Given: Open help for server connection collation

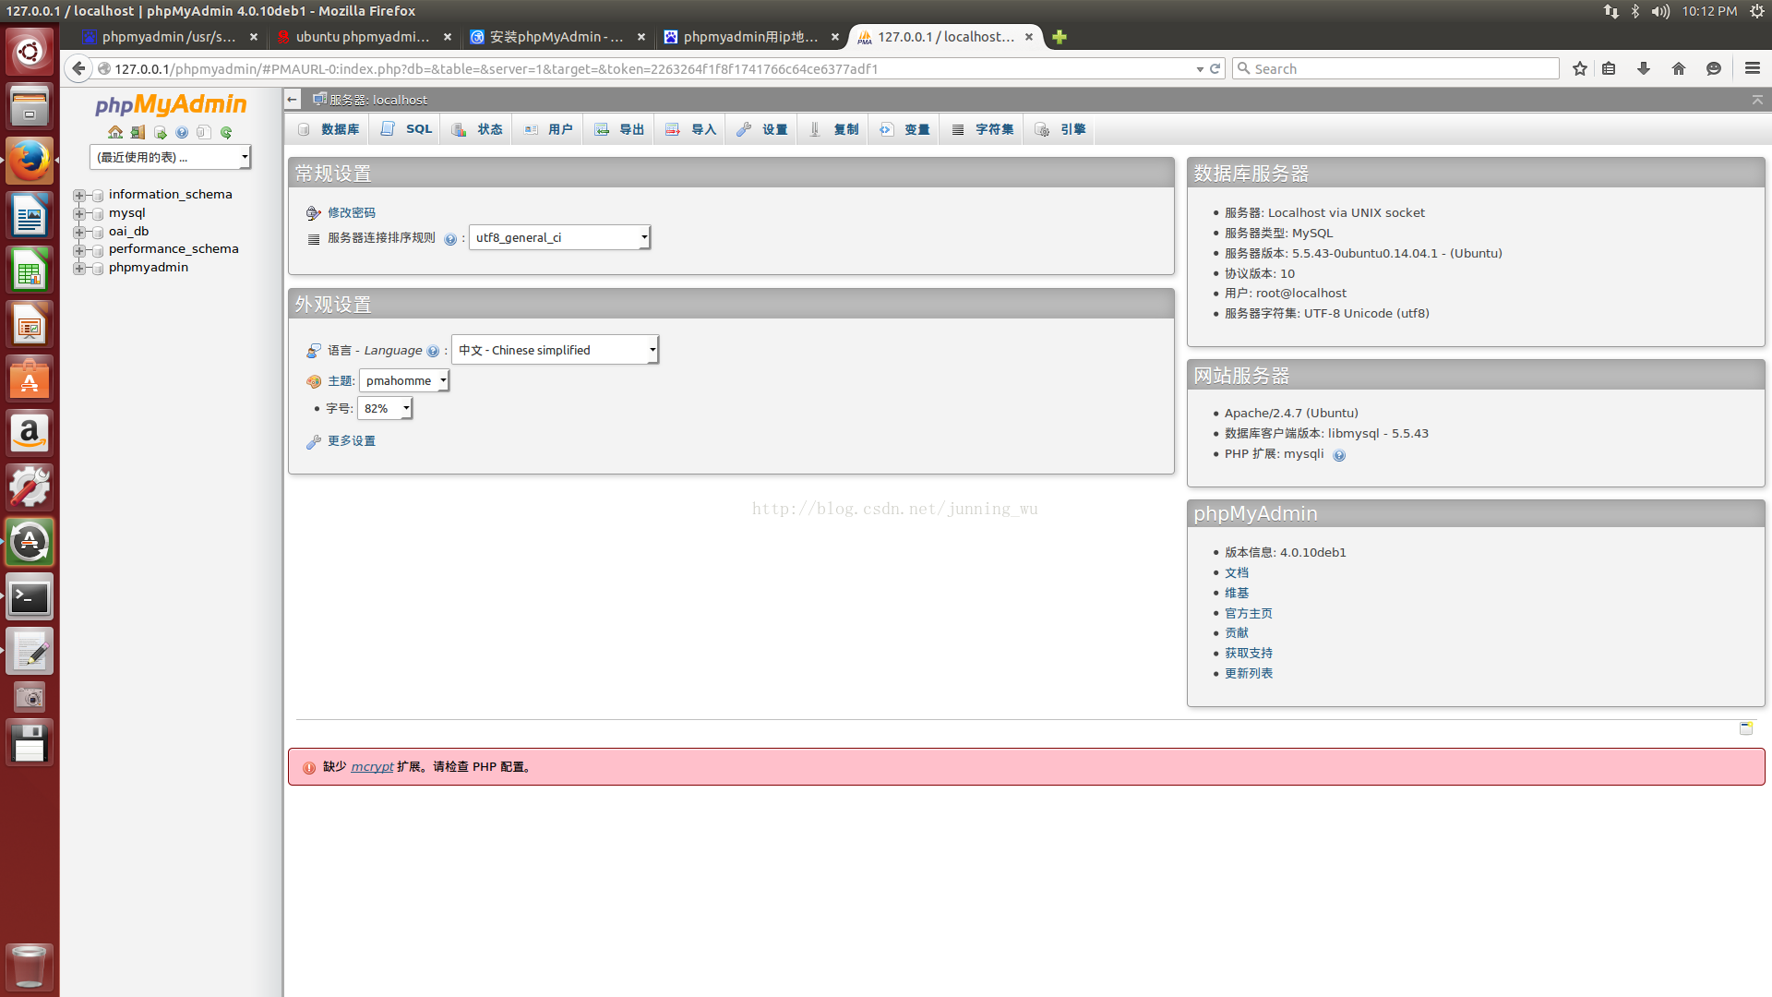Looking at the screenshot, I should tap(450, 239).
